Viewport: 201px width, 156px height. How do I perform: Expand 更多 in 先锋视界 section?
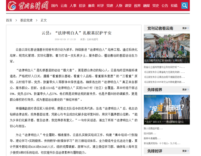tap(185, 90)
